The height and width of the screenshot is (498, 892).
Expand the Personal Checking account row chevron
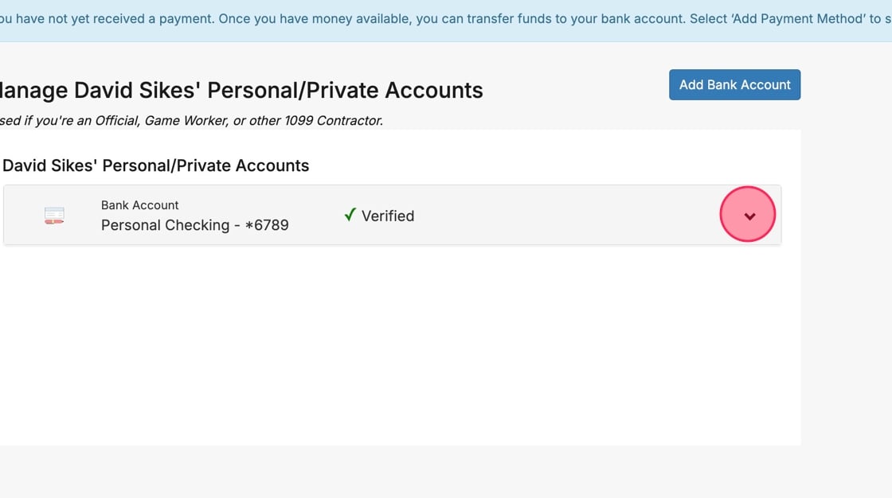click(749, 216)
